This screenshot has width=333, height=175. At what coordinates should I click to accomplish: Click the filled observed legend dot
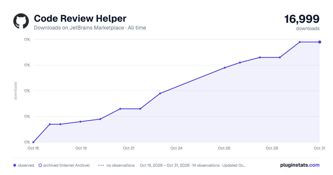tap(15, 165)
